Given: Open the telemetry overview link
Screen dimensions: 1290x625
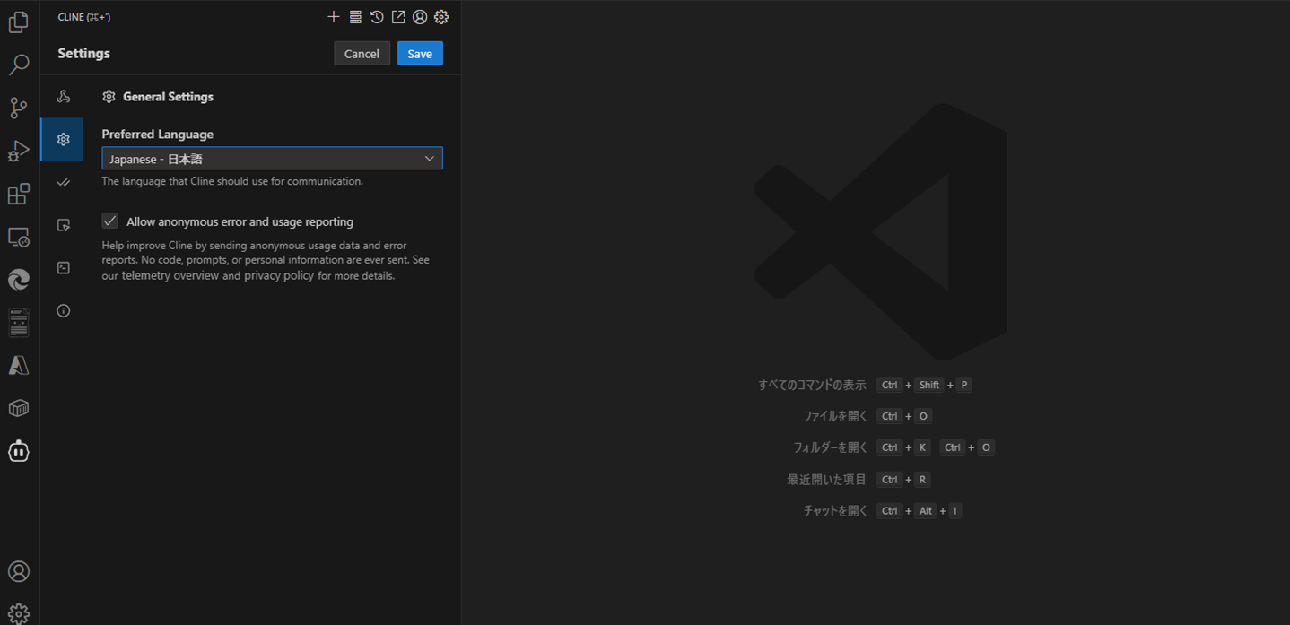Looking at the screenshot, I should tap(170, 276).
